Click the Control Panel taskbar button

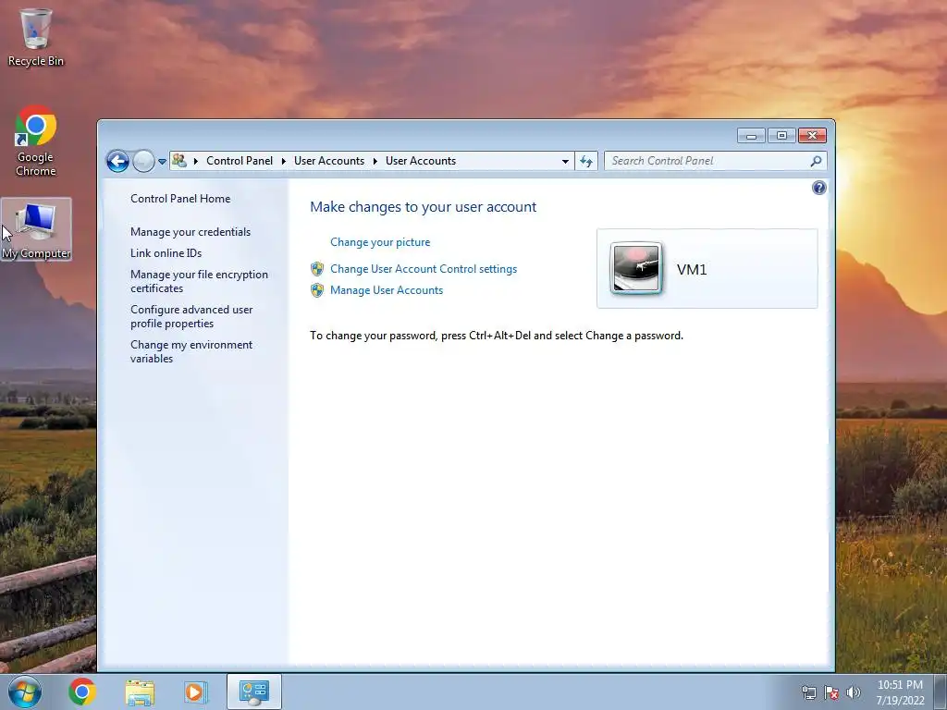click(x=253, y=692)
